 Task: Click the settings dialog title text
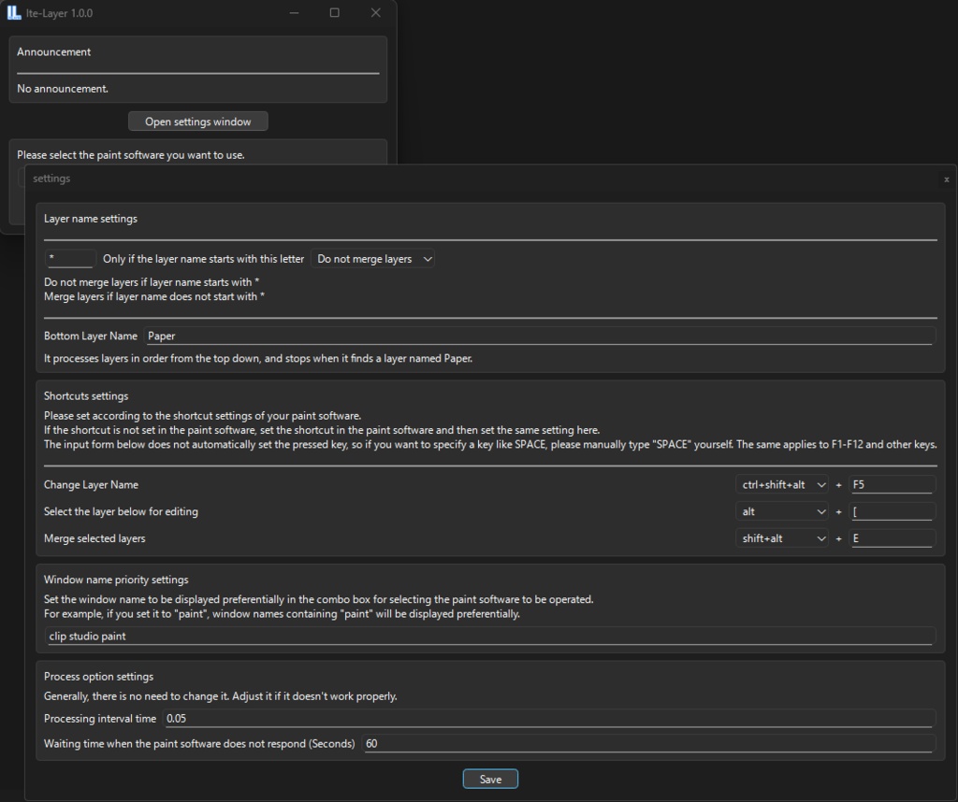coord(51,179)
